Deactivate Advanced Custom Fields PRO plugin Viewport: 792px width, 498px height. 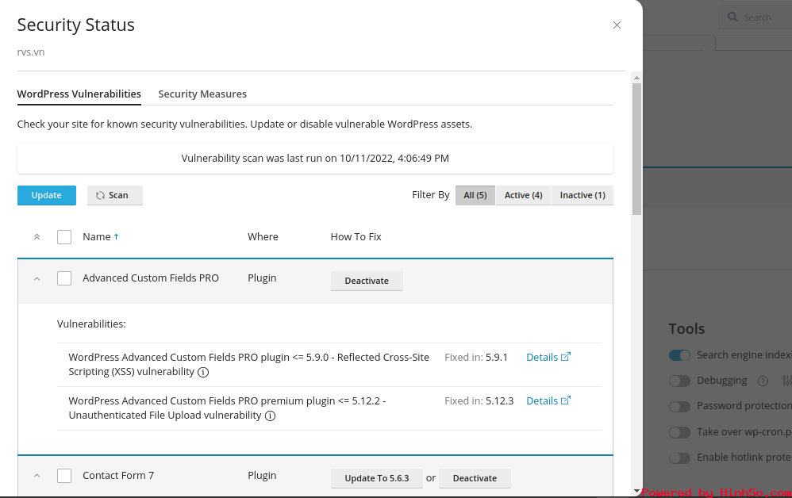tap(367, 281)
